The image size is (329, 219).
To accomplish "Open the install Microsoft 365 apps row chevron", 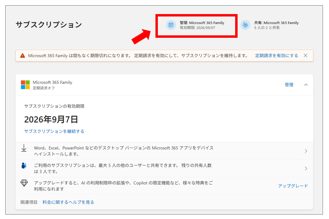I will click(306, 151).
